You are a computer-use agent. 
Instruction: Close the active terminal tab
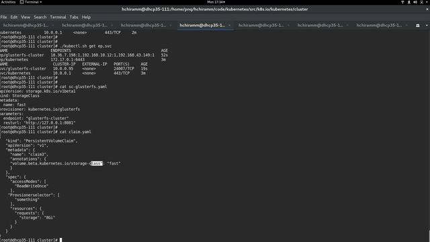click(x=230, y=26)
